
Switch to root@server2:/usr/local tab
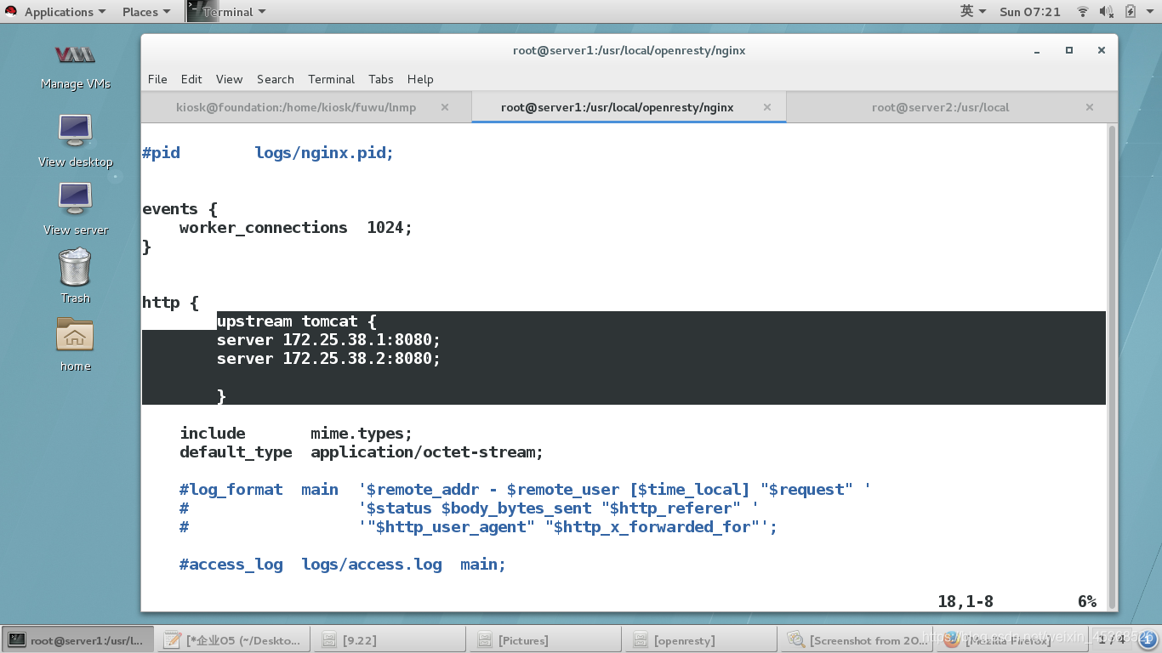[940, 108]
